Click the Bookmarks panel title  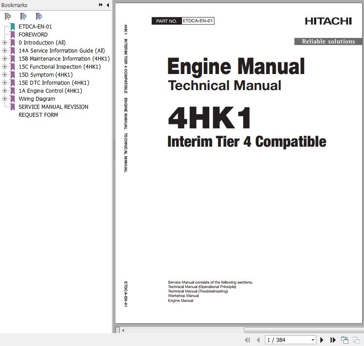(14, 5)
